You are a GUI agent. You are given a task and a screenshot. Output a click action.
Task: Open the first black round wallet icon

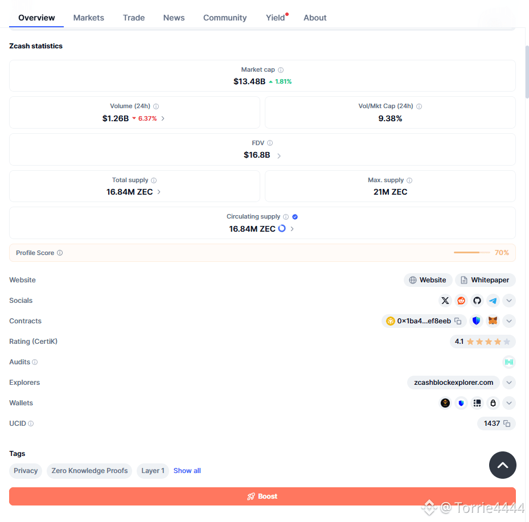click(x=445, y=403)
